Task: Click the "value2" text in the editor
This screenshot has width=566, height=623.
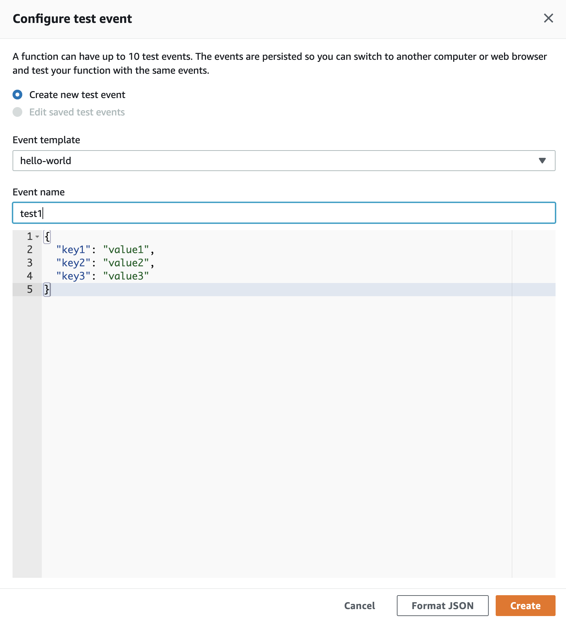Action: point(126,263)
